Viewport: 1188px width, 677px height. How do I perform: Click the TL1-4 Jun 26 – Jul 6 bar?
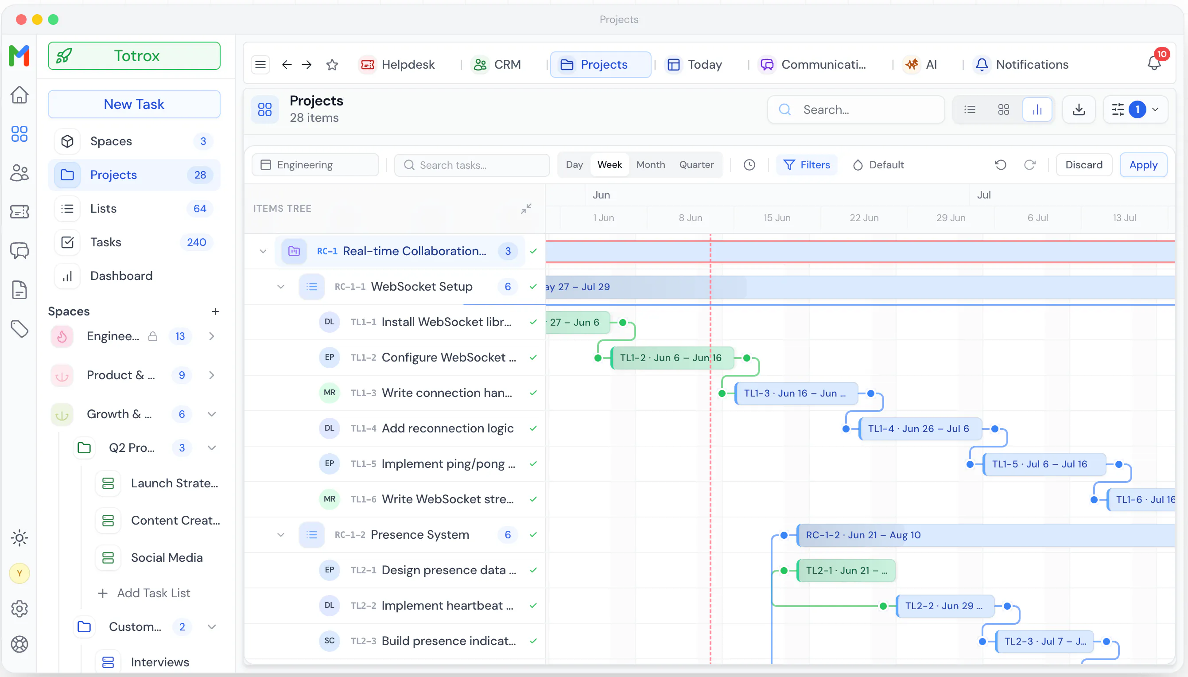tap(920, 429)
